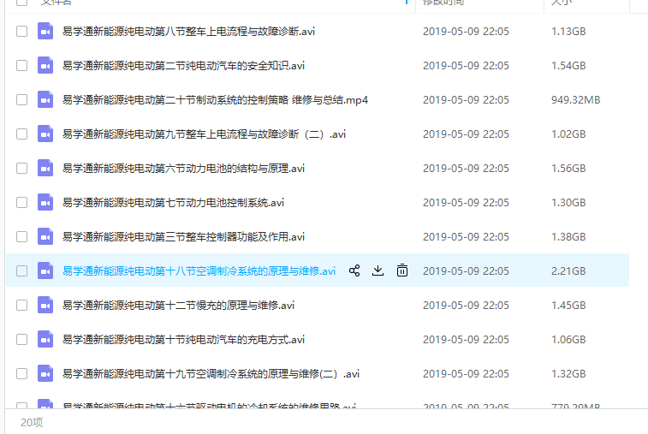Tick checkbox for 第八节整车上电流程与故障诊断.avi
Image resolution: width=648 pixels, height=434 pixels.
[22, 32]
